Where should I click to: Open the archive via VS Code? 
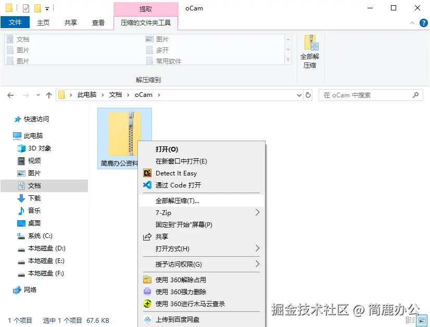[x=177, y=185]
